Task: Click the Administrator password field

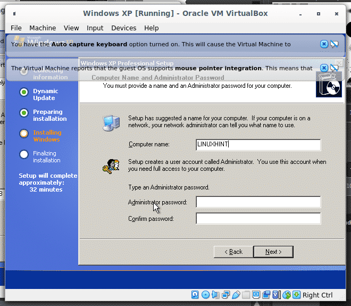Action: [x=258, y=202]
